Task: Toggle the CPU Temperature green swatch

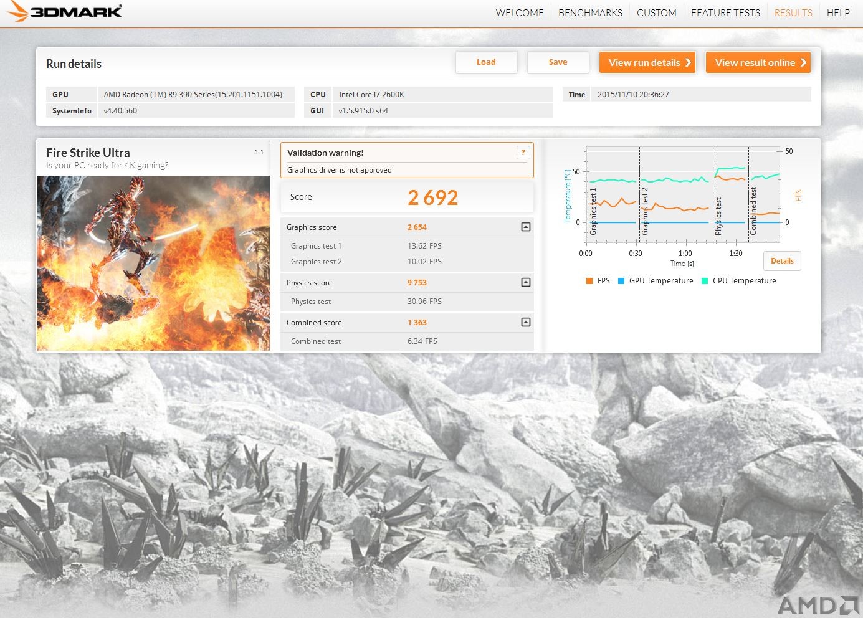Action: click(x=705, y=281)
